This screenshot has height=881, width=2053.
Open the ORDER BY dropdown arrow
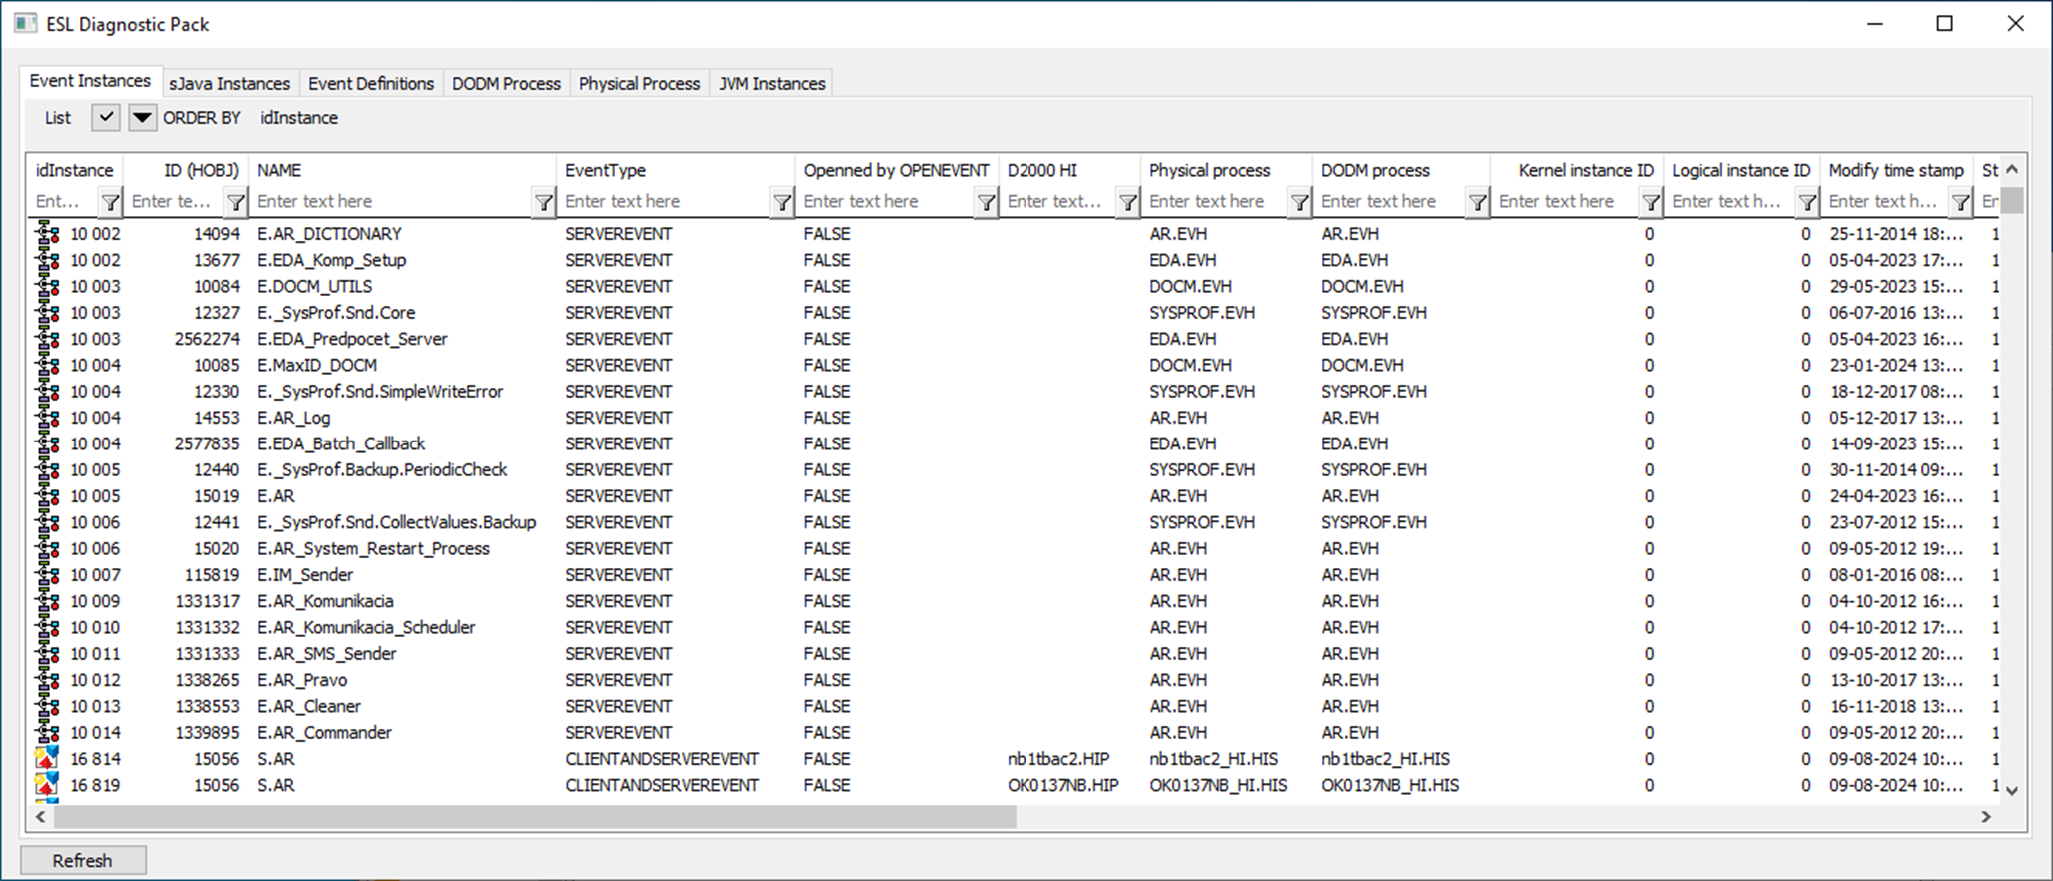click(x=142, y=118)
